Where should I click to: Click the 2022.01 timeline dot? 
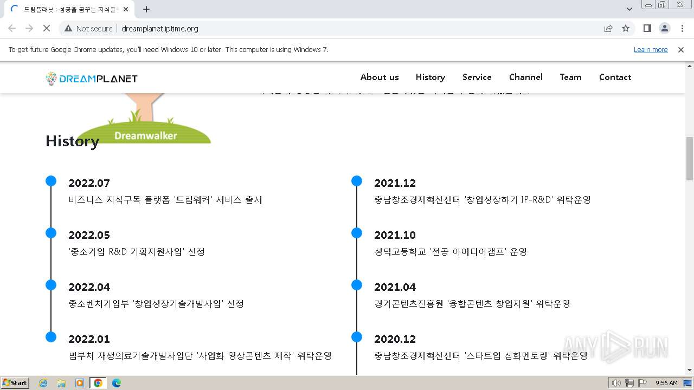point(51,337)
